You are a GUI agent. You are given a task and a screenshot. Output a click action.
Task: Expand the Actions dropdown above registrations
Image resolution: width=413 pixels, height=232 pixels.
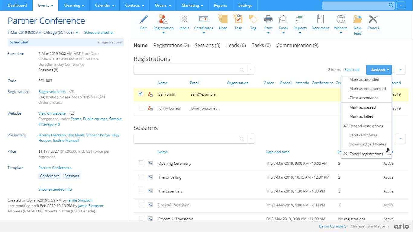(x=379, y=70)
